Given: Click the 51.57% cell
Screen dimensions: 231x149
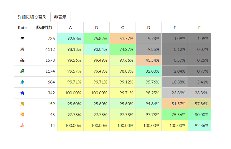Looking at the screenshot, I should (x=175, y=104).
